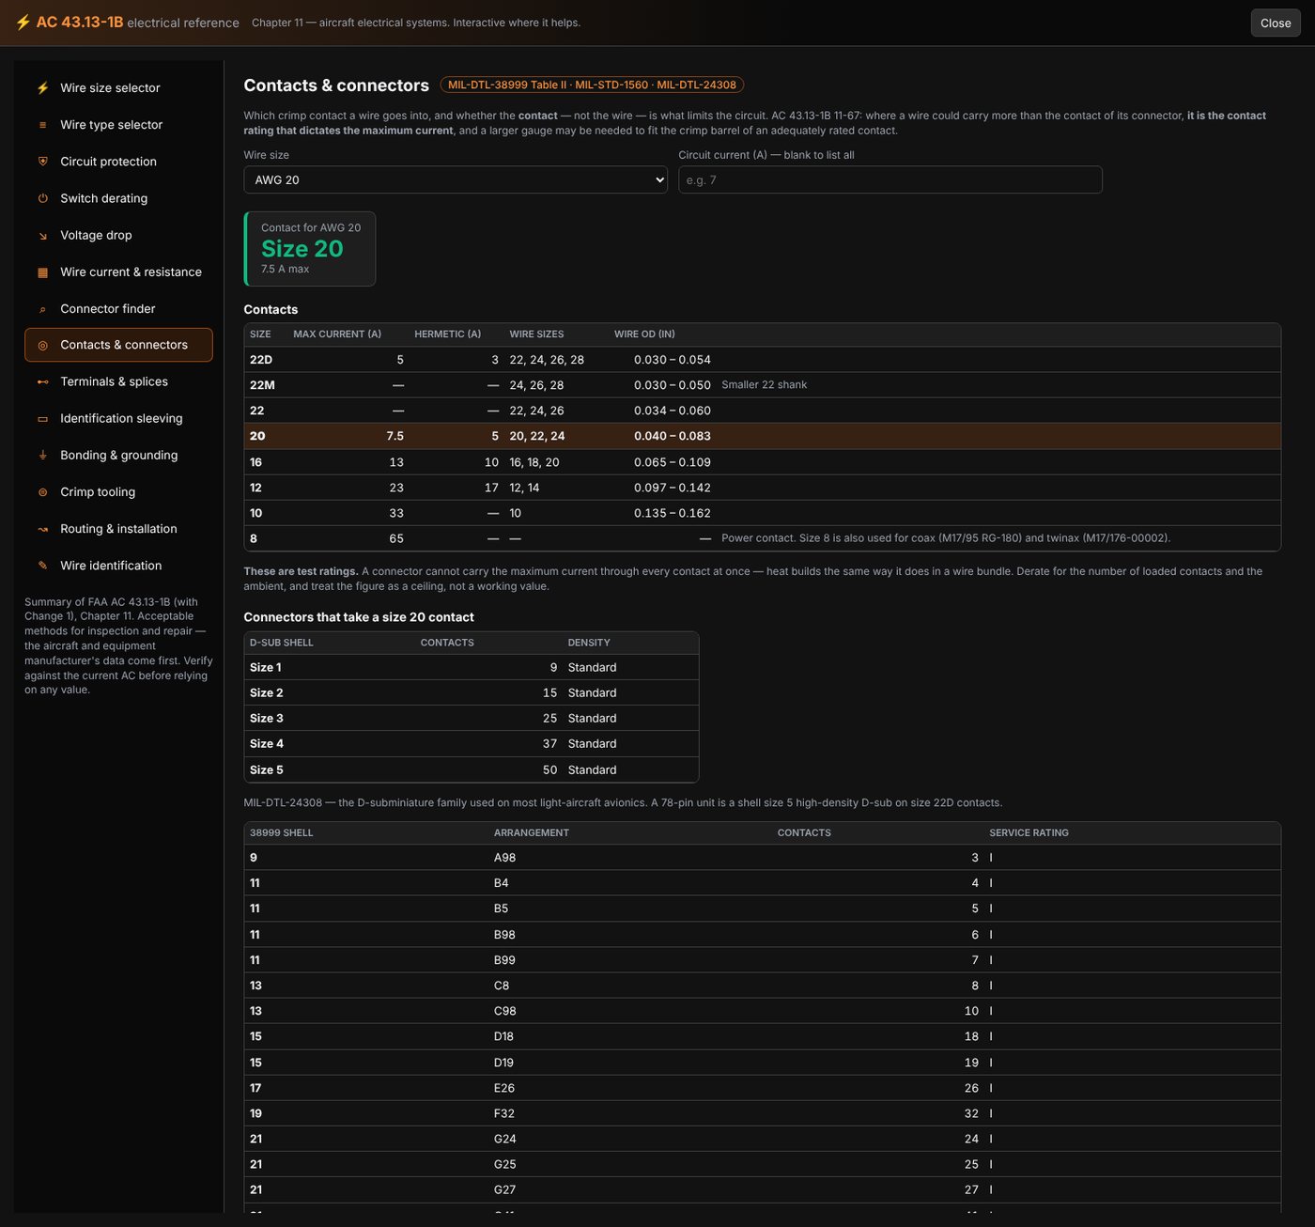1315x1227 pixels.
Task: Select D-sub shell Size 5 row
Action: (x=472, y=769)
